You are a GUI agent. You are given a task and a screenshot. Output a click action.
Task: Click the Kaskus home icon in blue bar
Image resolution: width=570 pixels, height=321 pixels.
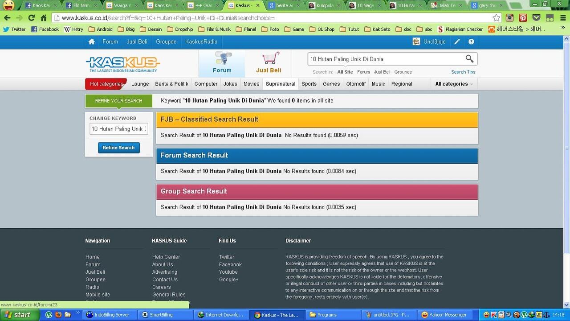click(x=91, y=41)
